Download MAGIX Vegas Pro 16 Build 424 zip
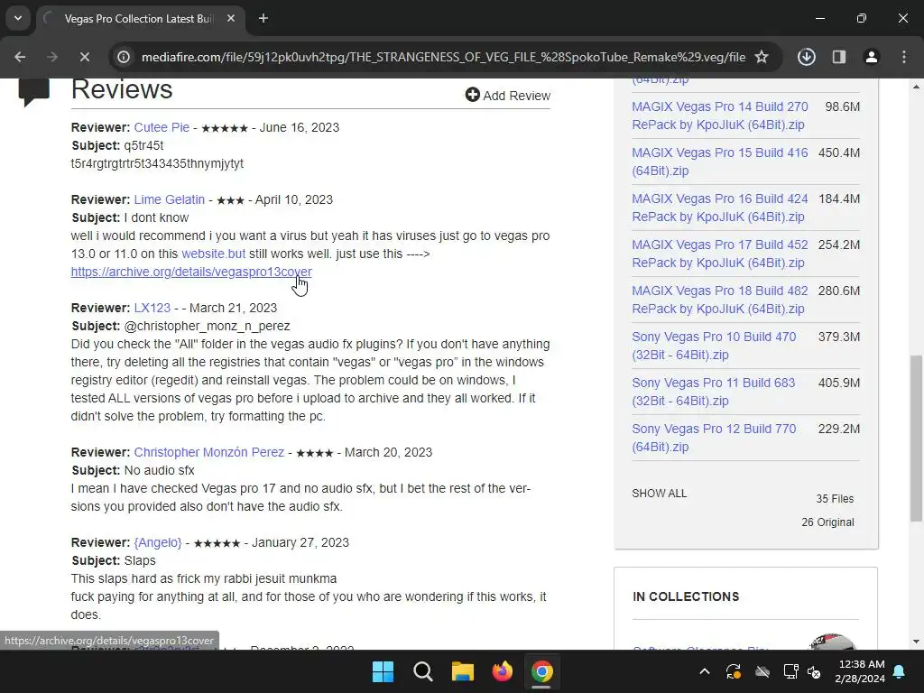Image resolution: width=924 pixels, height=693 pixels. [x=719, y=208]
